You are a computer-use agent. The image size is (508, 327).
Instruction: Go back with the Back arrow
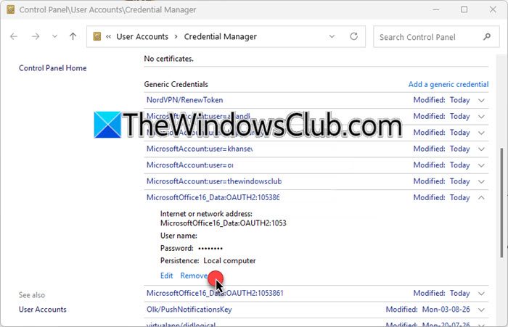(14, 36)
